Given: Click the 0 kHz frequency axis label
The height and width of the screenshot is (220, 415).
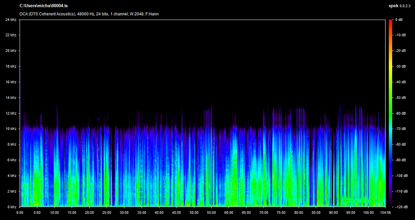Looking at the screenshot, I should point(12,206).
